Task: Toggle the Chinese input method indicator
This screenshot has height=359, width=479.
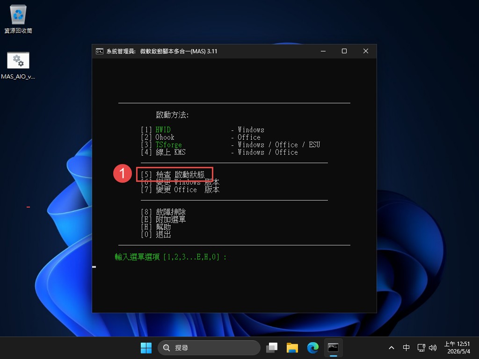Action: click(406, 348)
